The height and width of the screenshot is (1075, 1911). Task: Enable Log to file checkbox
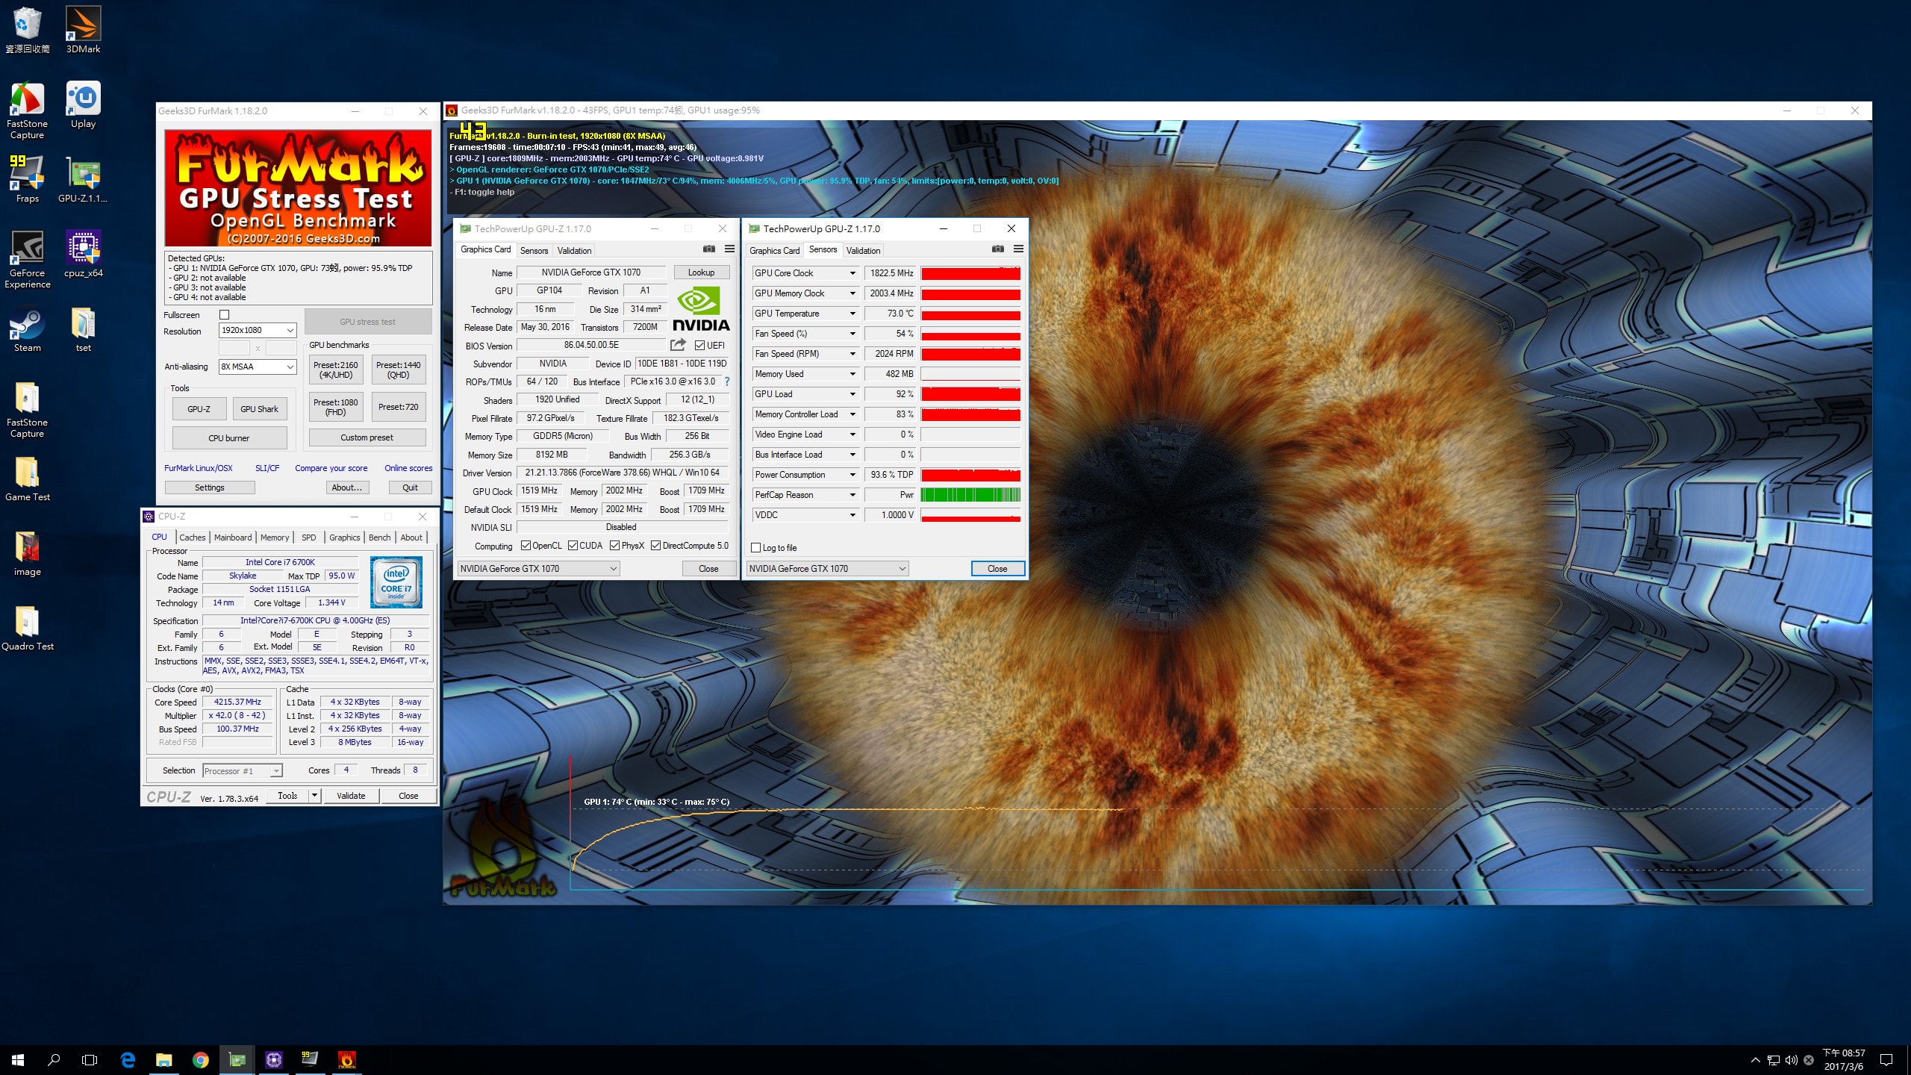coord(755,547)
